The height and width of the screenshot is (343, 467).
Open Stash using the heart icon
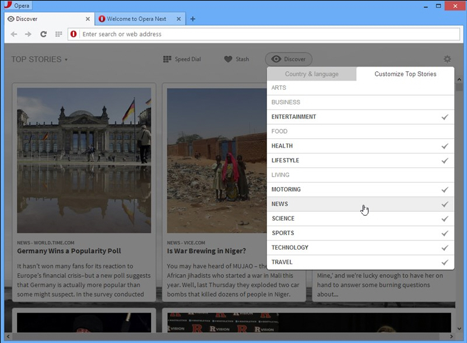(237, 58)
